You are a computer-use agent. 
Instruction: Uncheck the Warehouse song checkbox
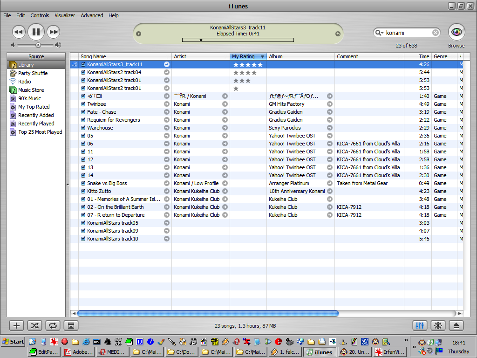83,128
